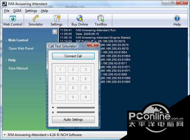Dial keypad digit 6
190x140 pixels.
coord(86,79)
